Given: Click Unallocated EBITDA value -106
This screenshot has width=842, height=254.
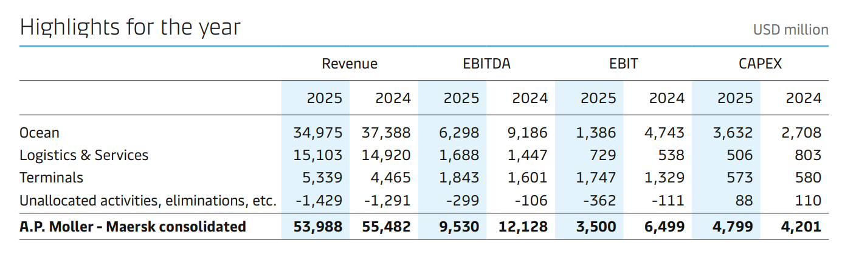Looking at the screenshot, I should [531, 201].
